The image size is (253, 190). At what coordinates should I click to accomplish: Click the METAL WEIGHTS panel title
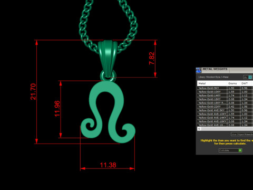215,69
